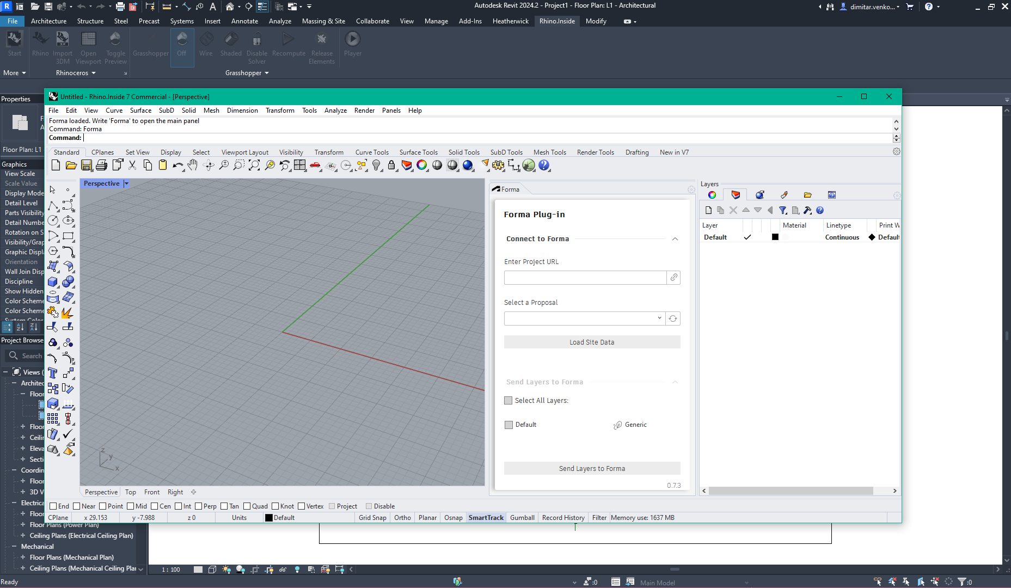
Task: Click the Send Layers to Forma button
Action: [x=592, y=469]
